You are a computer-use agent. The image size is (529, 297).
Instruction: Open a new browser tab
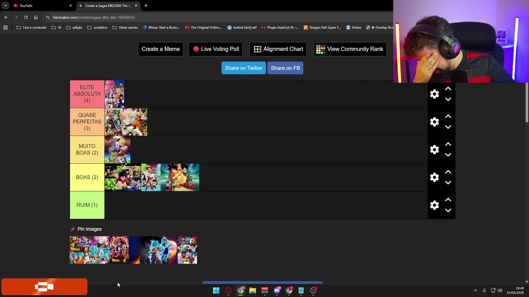pos(146,6)
